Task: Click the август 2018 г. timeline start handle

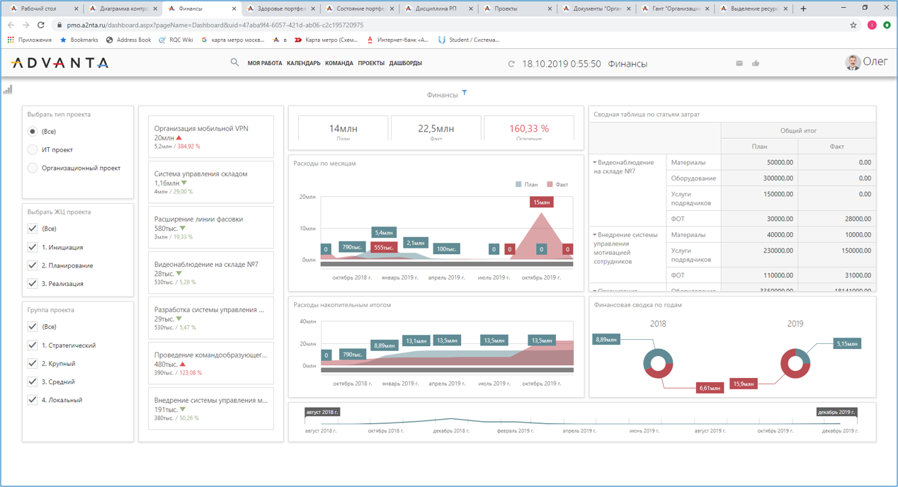Action: point(322,411)
